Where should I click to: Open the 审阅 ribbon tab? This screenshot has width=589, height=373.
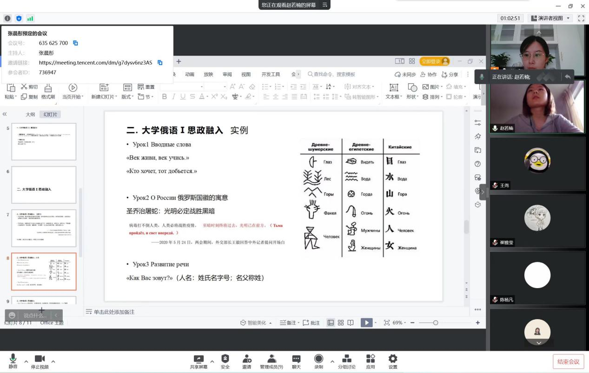click(227, 74)
